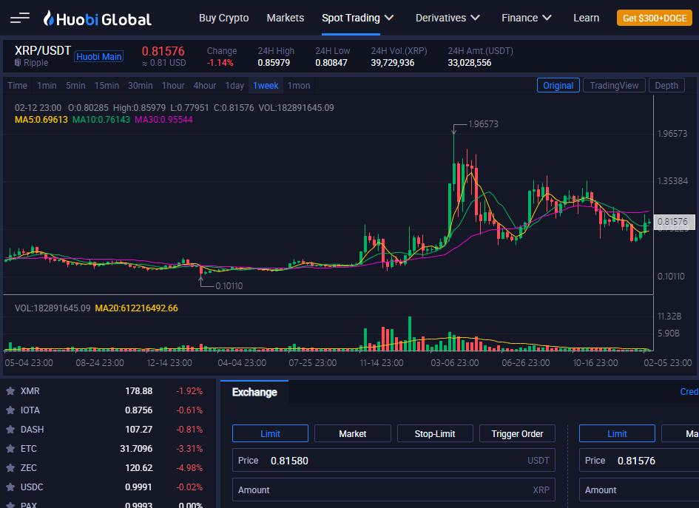This screenshot has height=508, width=699.
Task: Click Get $300+DOGE promo button
Action: click(x=655, y=18)
